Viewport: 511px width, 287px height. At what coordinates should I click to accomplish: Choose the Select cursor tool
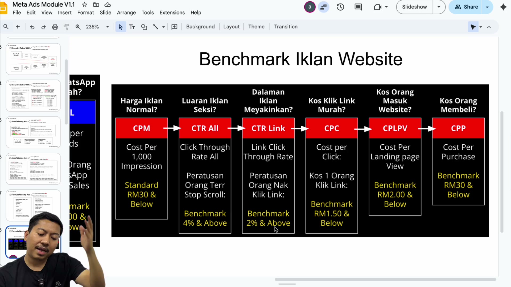121,27
